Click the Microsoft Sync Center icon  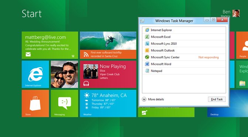(x=147, y=57)
